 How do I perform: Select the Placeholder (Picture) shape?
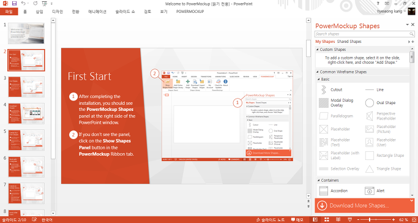(381, 129)
